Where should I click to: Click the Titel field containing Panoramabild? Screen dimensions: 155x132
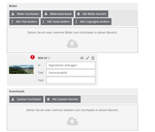pos(71,73)
